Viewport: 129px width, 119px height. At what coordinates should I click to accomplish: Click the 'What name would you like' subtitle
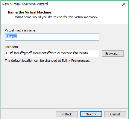56,17
